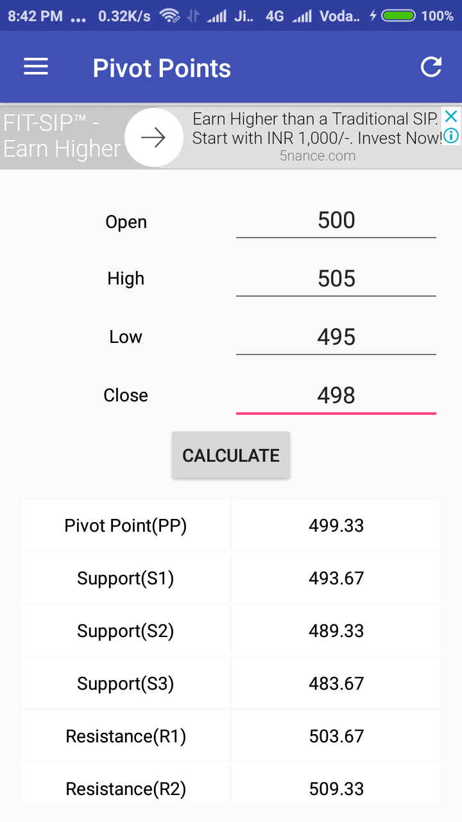Close the ad with X icon
Image resolution: width=462 pixels, height=822 pixels.
pyautogui.click(x=451, y=117)
